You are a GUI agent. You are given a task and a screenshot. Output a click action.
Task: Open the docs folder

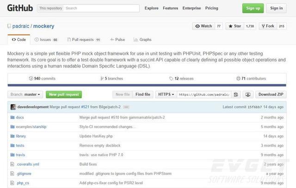pyautogui.click(x=19, y=117)
